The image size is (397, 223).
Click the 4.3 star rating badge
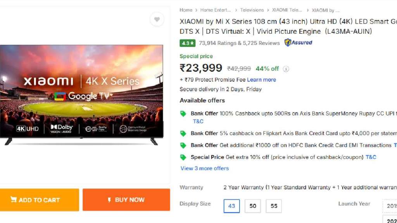click(x=188, y=43)
